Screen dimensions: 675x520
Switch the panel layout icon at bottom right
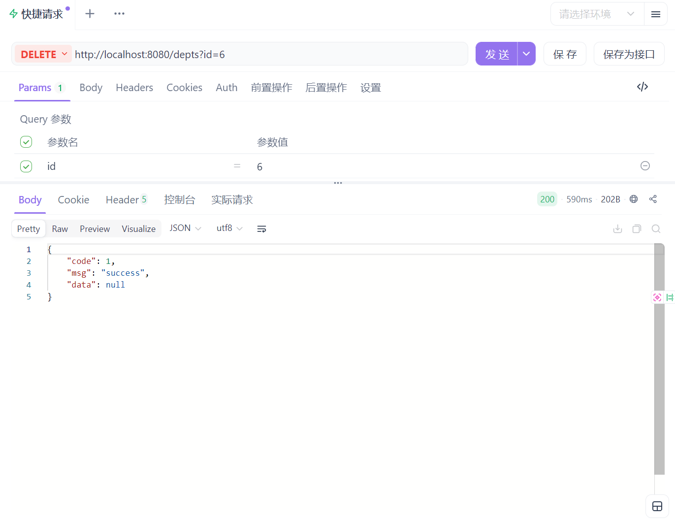tap(657, 506)
